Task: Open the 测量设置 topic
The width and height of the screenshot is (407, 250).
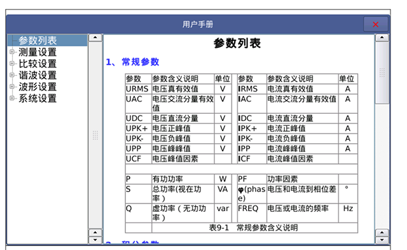Action: coord(38,52)
